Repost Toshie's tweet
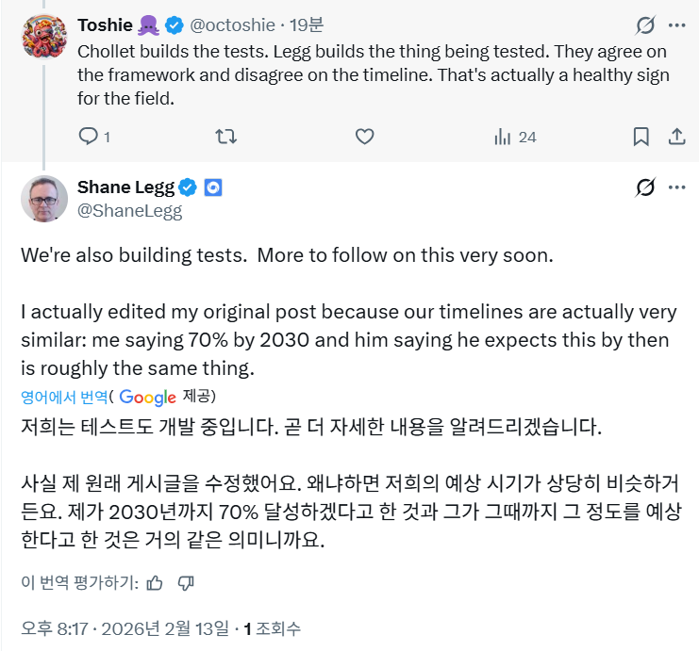The height and width of the screenshot is (651, 699). click(x=226, y=137)
